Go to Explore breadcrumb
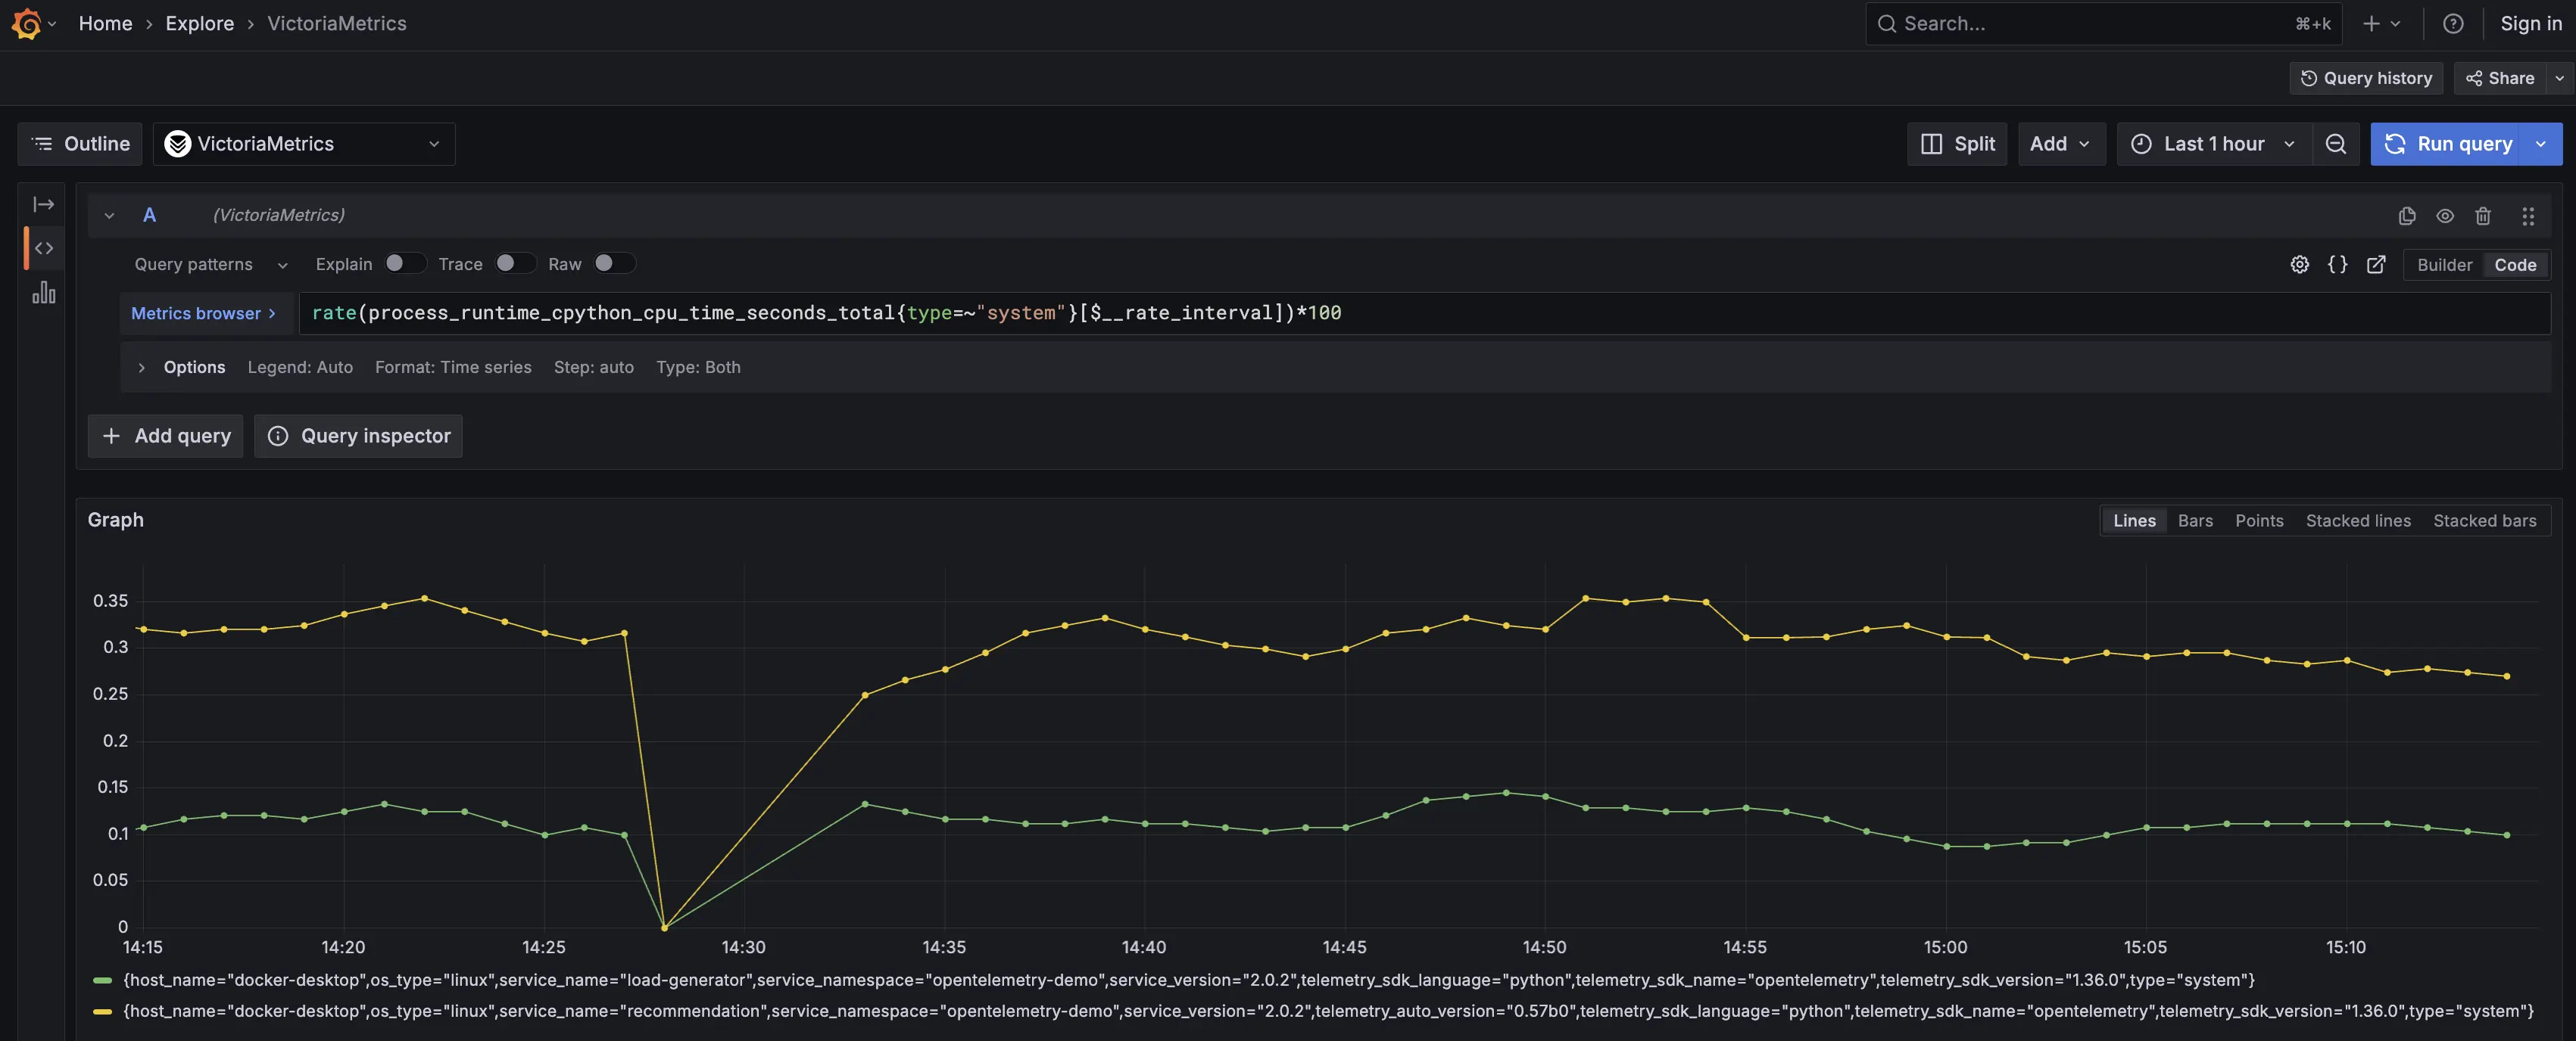The image size is (2576, 1041). coord(199,23)
